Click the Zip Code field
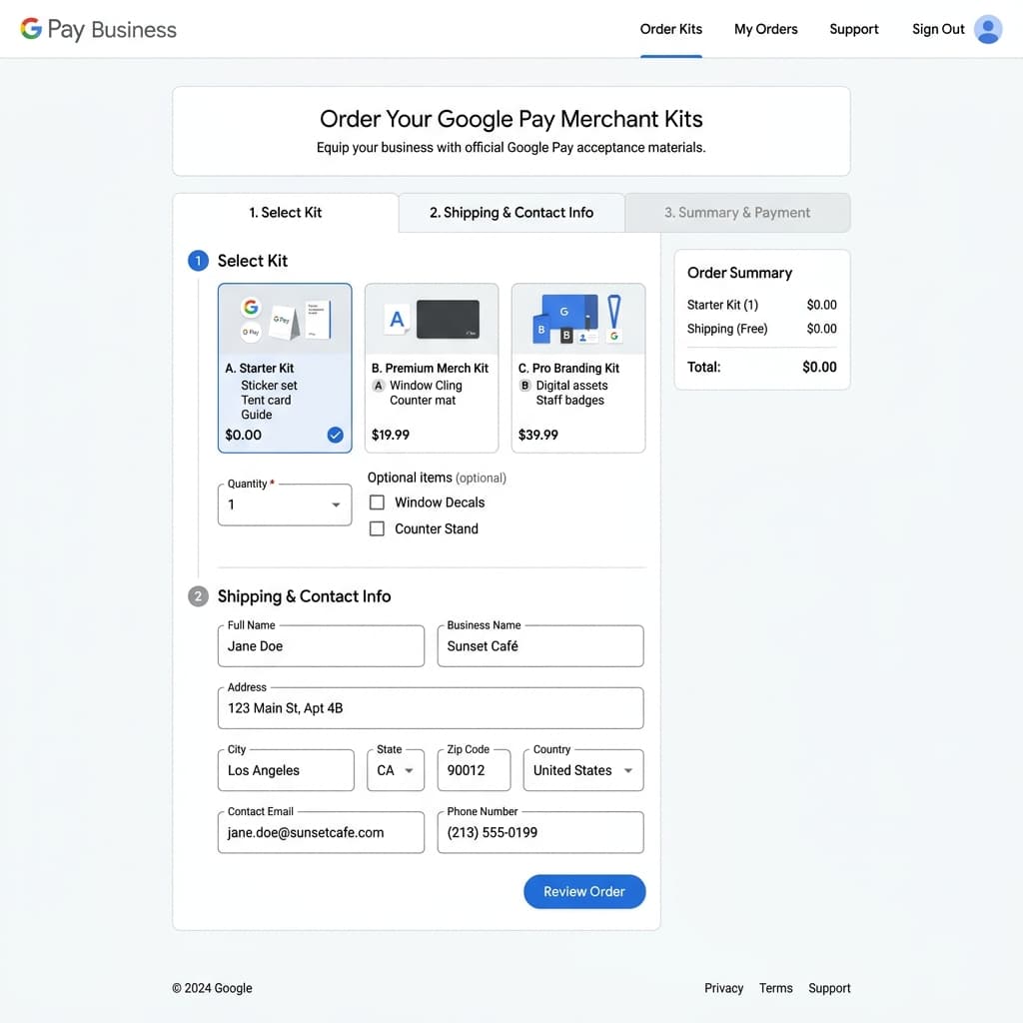1023x1023 pixels. (474, 770)
